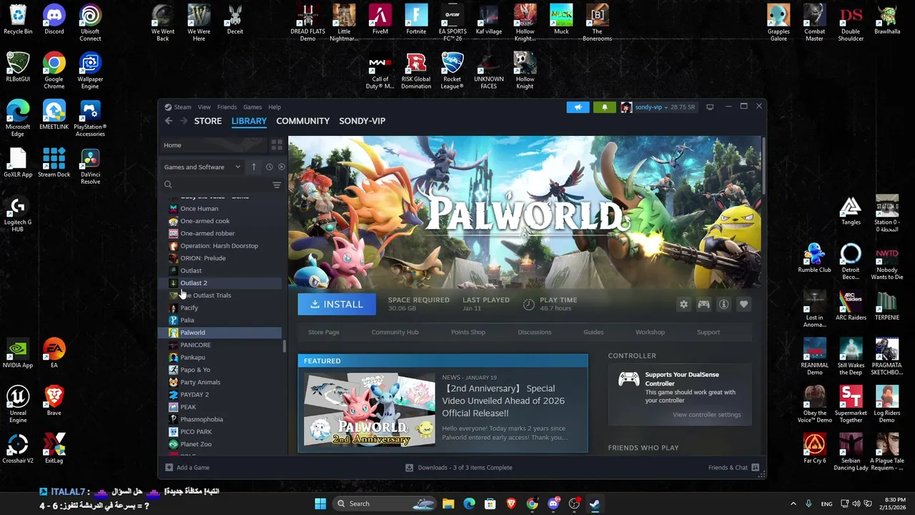Open Unreal Engine desktop shortcut
The image size is (915, 515).
click(x=18, y=404)
